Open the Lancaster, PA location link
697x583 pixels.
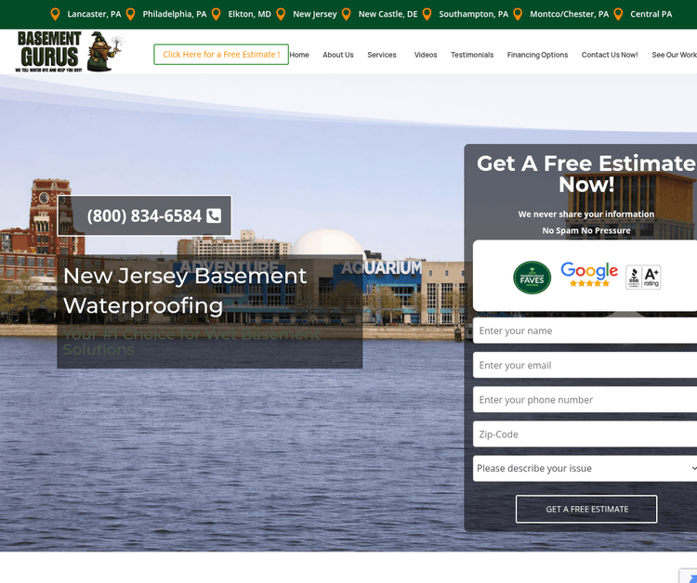point(94,14)
